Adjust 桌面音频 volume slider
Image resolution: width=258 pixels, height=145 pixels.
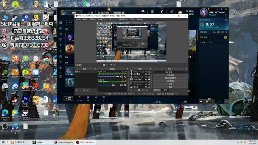tap(109, 85)
